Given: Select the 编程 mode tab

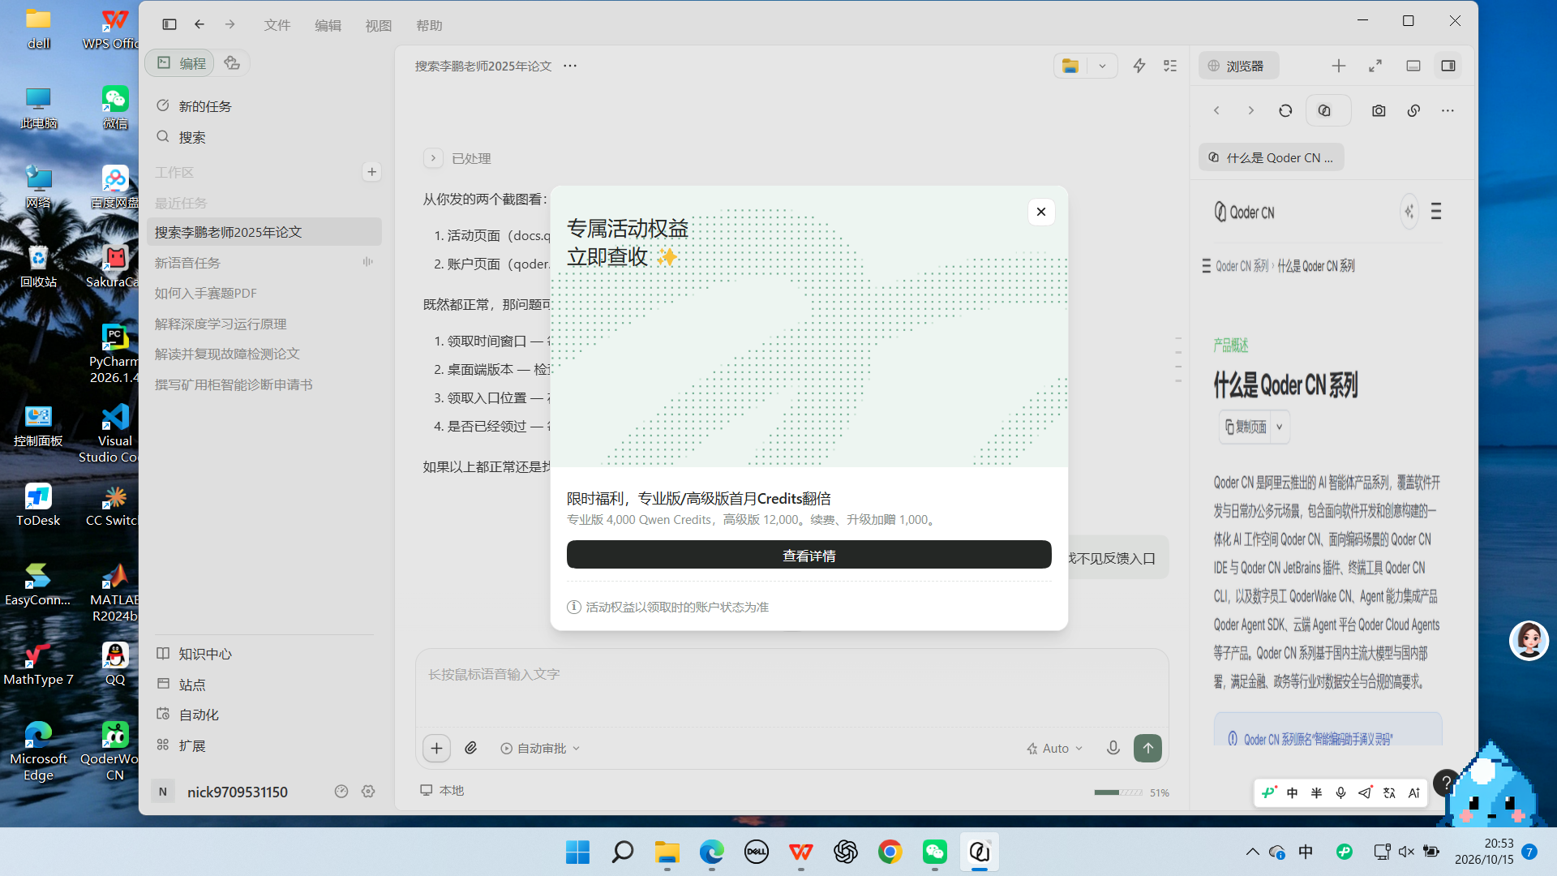Looking at the screenshot, I should point(181,63).
